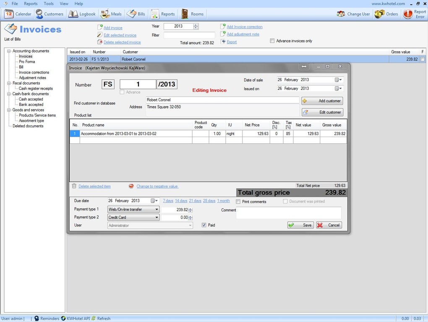Open the View menu
The image size is (428, 322).
[64, 3]
